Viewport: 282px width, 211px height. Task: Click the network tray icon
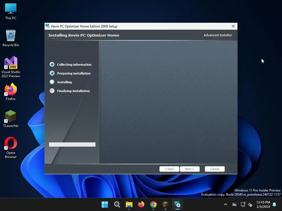[x=243, y=204]
